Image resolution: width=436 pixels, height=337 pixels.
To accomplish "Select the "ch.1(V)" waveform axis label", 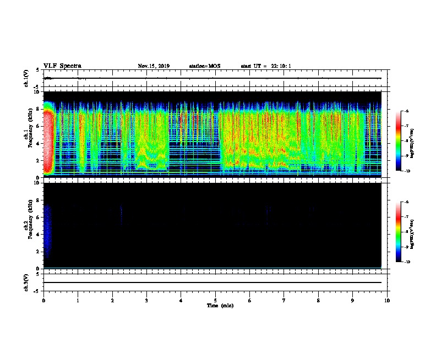I will point(26,78).
